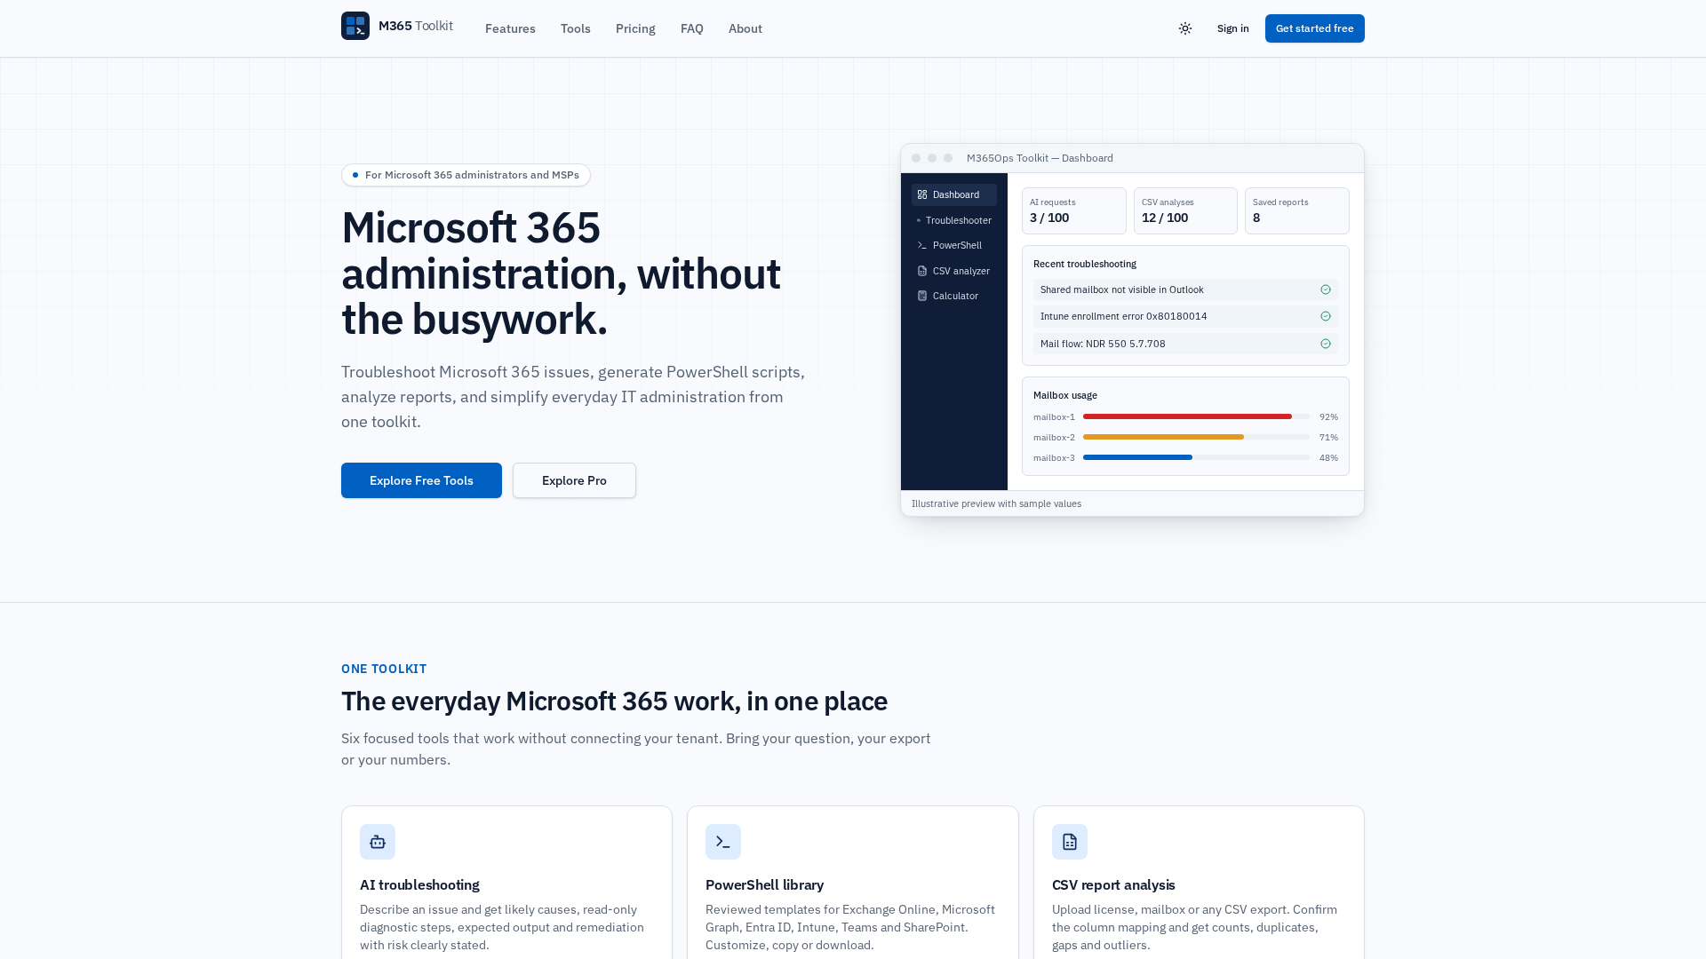Click 'M365Ops Toolkit — Dashboard' window title
Viewport: 1706px width, 959px height.
(x=1040, y=158)
